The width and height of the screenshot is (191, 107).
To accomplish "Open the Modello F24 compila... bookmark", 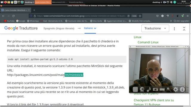I will coord(140,21).
